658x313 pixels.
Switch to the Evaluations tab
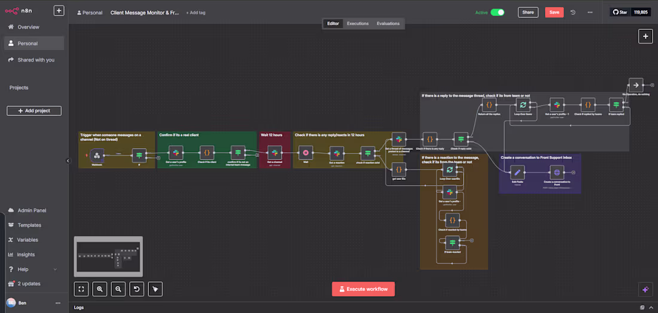tap(388, 23)
